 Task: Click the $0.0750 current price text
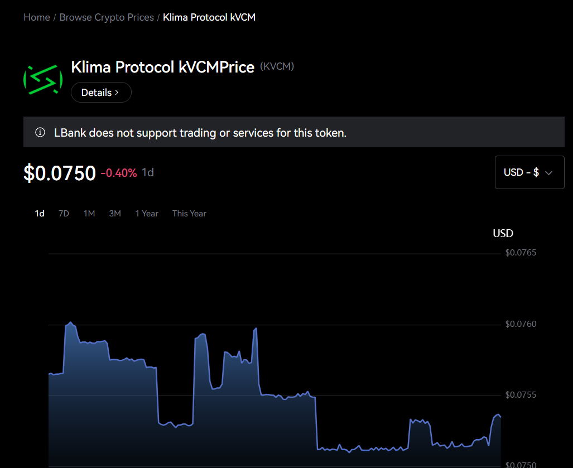(60, 173)
